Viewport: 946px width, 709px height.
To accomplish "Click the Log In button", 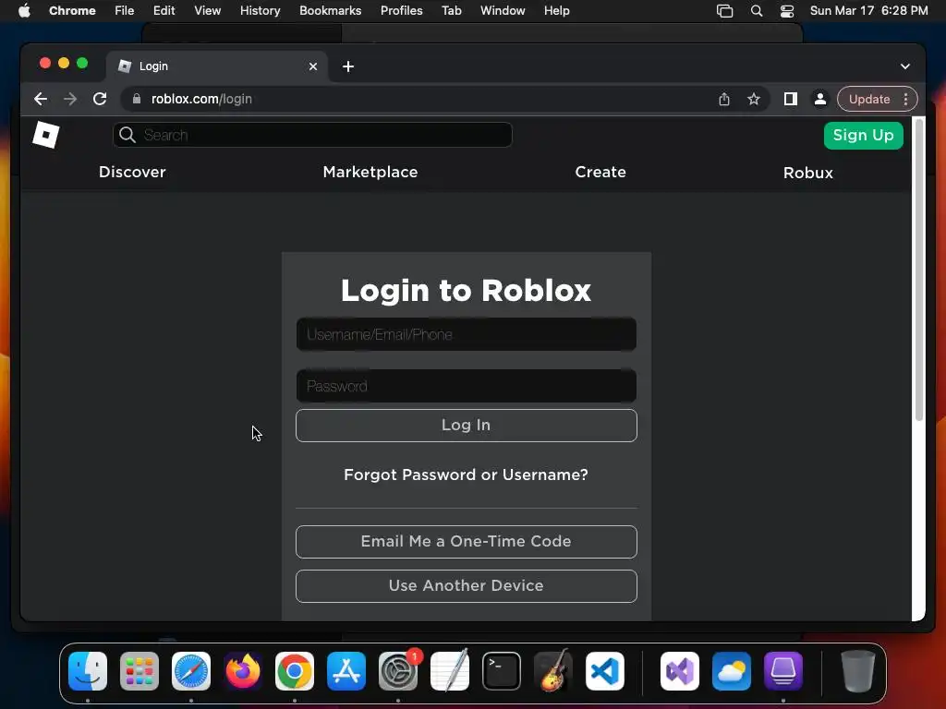I will pyautogui.click(x=467, y=425).
